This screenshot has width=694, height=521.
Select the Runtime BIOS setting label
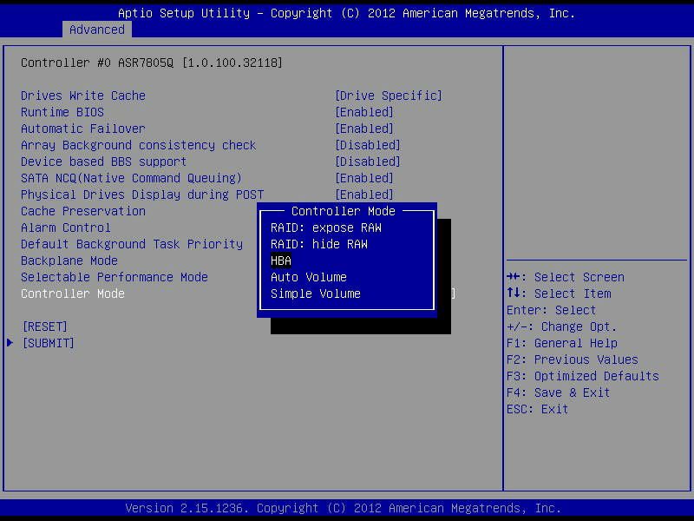62,112
